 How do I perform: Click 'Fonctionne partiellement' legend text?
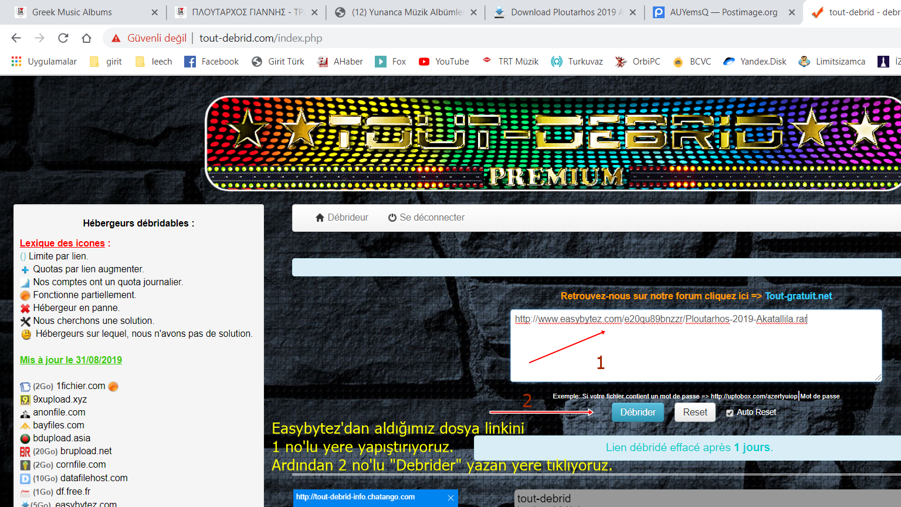[x=84, y=295]
